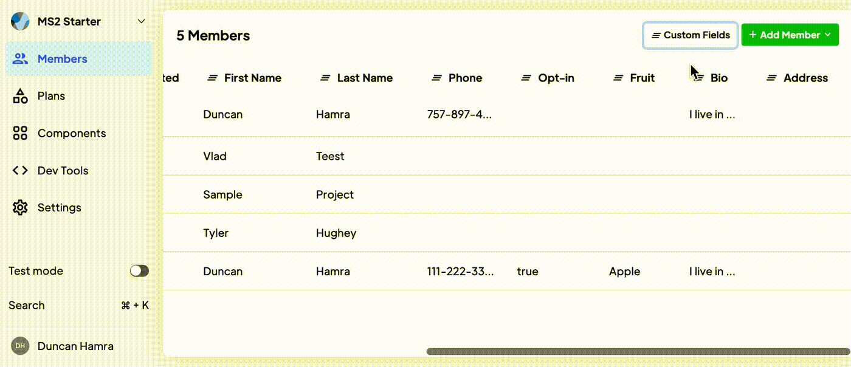
Task: Expand the MS2 Starter workspace chevron
Action: [x=141, y=21]
